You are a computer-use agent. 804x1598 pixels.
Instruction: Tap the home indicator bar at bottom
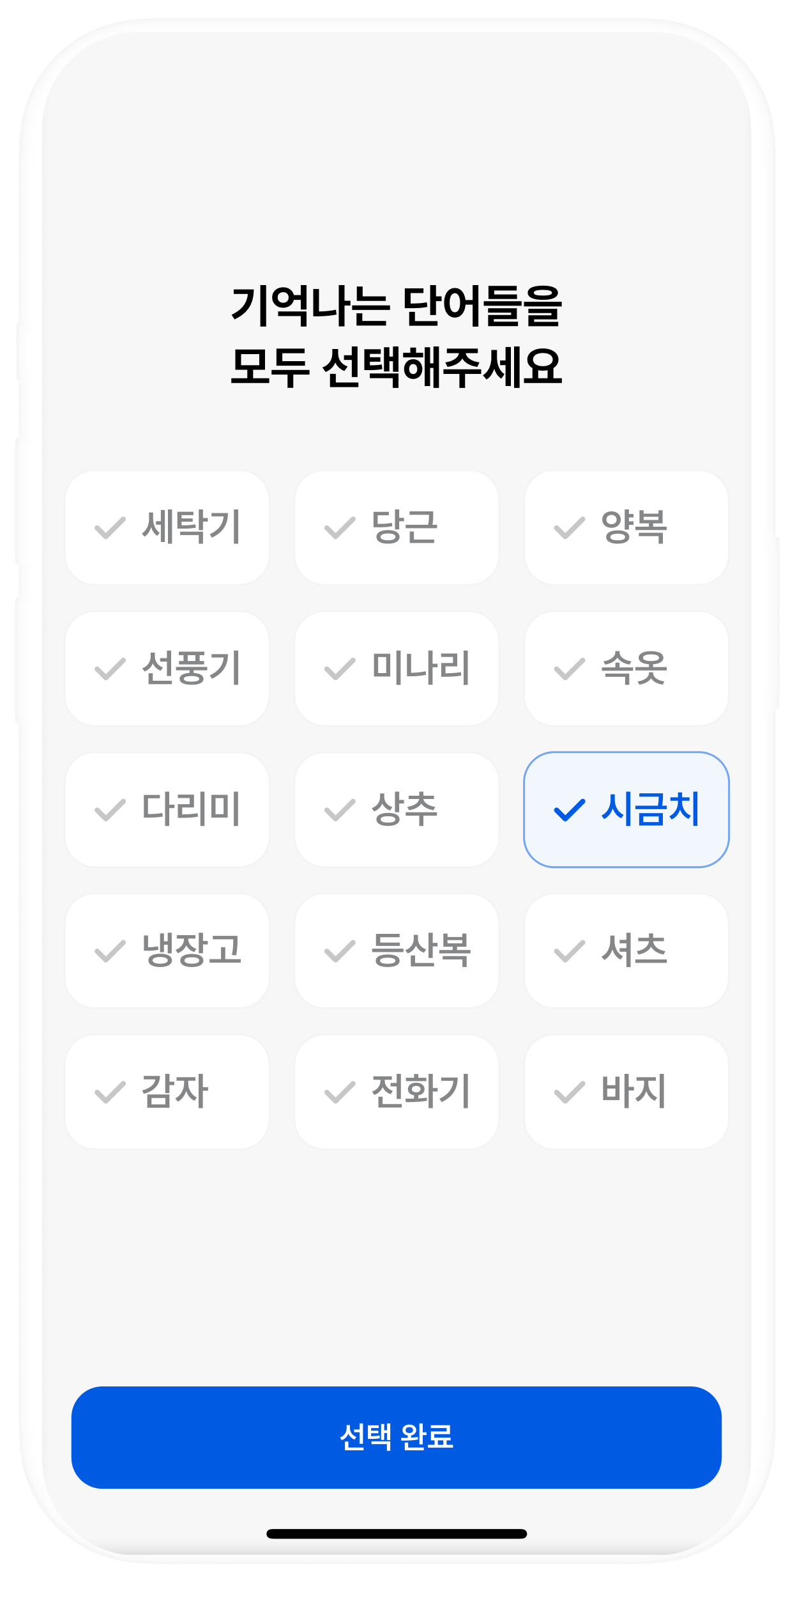point(397,1533)
